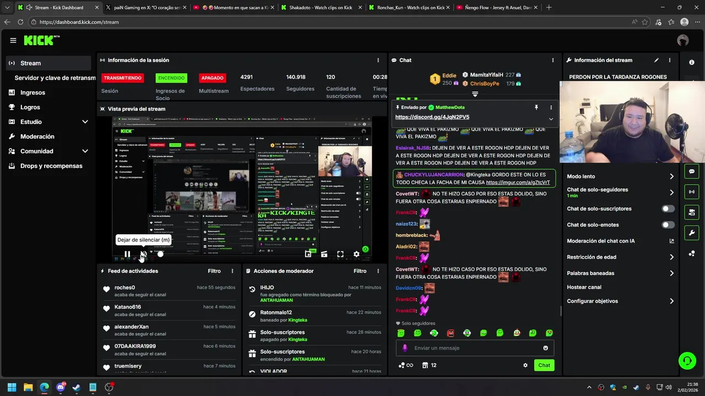Open mini player on stream preview

pos(308,254)
